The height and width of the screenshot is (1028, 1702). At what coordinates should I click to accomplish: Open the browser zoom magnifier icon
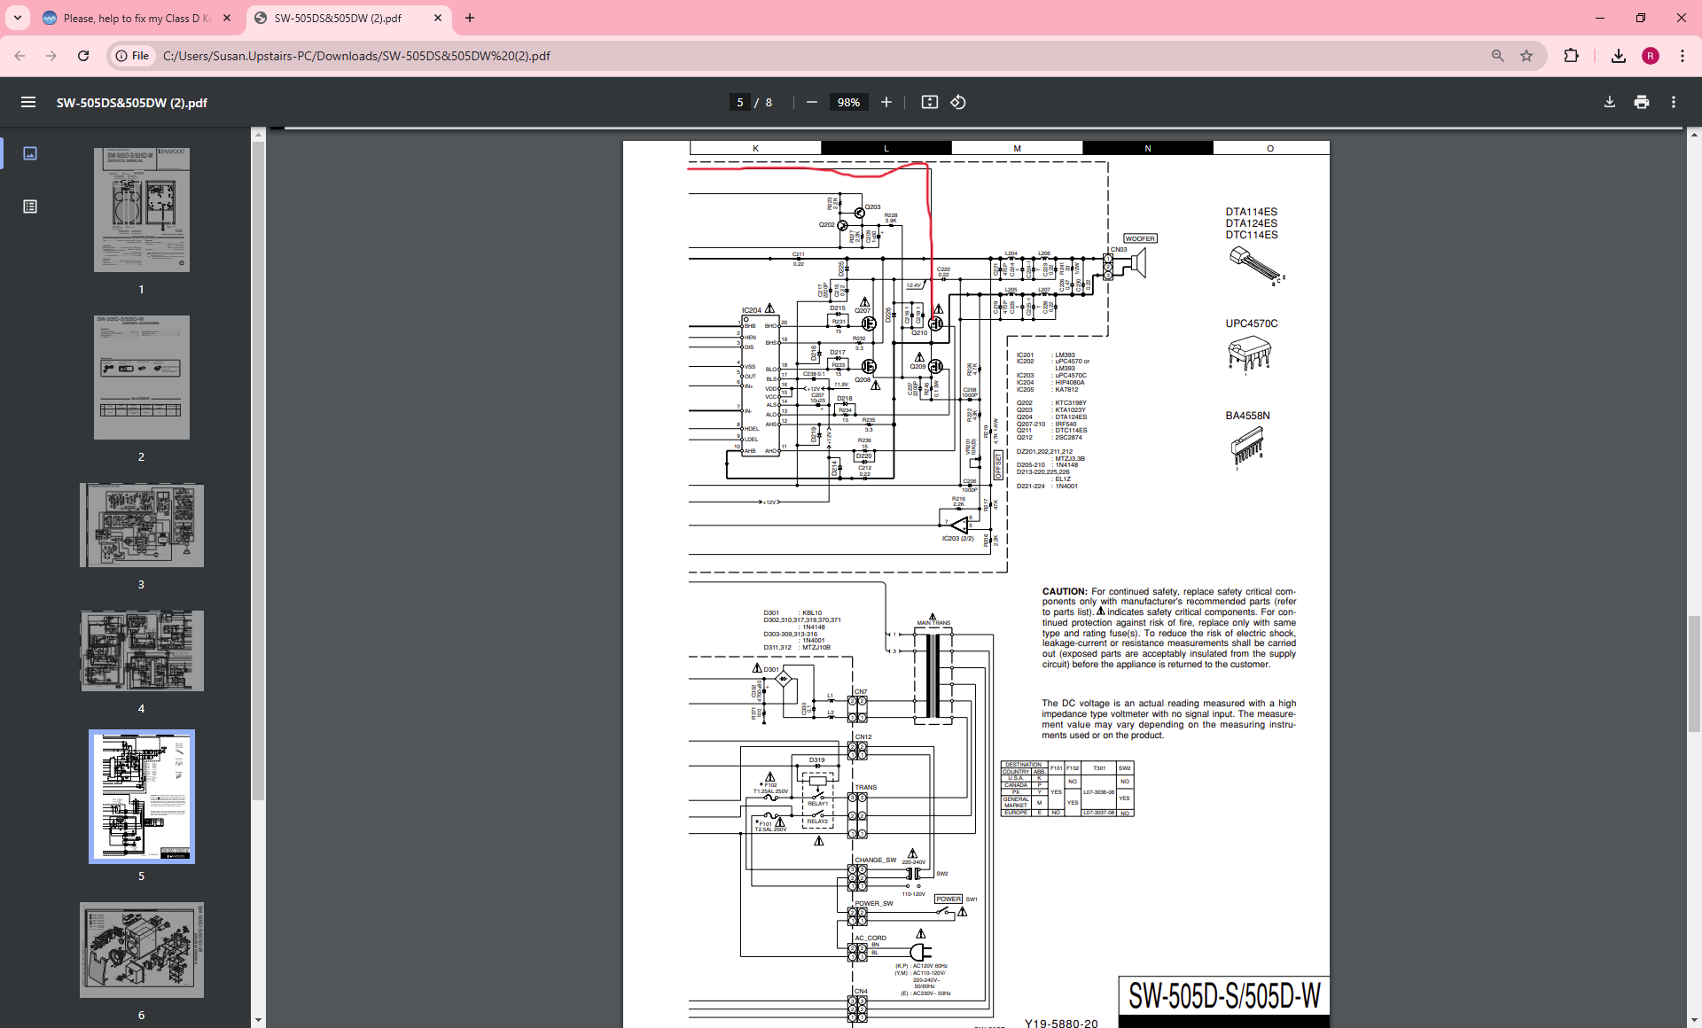(1498, 56)
